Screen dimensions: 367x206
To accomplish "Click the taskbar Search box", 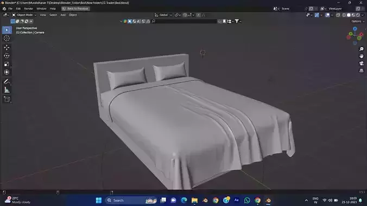I will (x=131, y=201).
